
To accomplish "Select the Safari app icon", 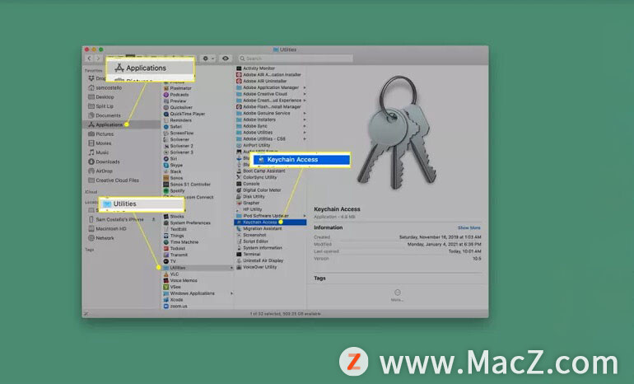I will (165, 127).
